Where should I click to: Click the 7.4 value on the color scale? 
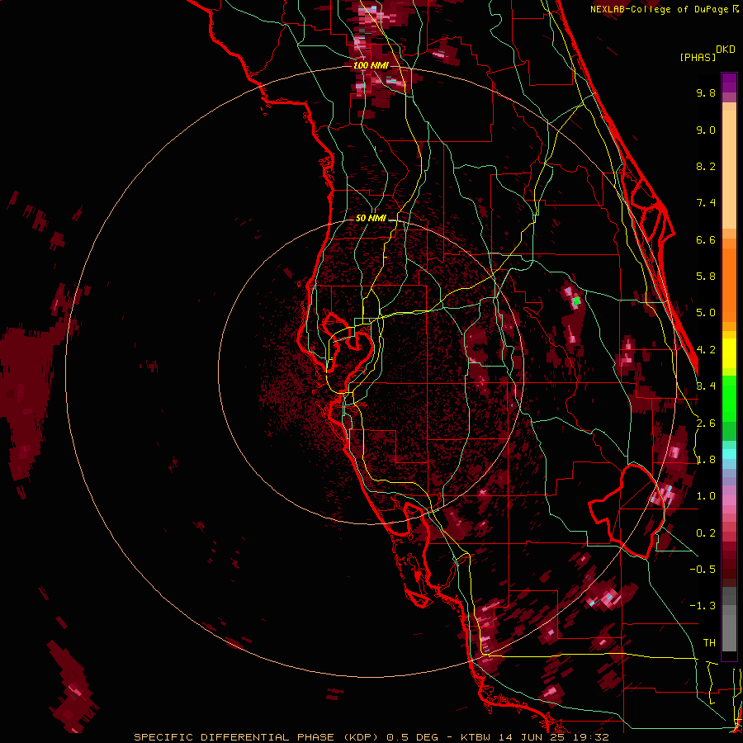(x=706, y=203)
